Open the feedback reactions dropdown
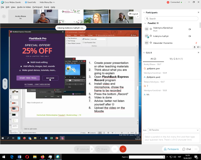The image size is (201, 160). coord(198,47)
